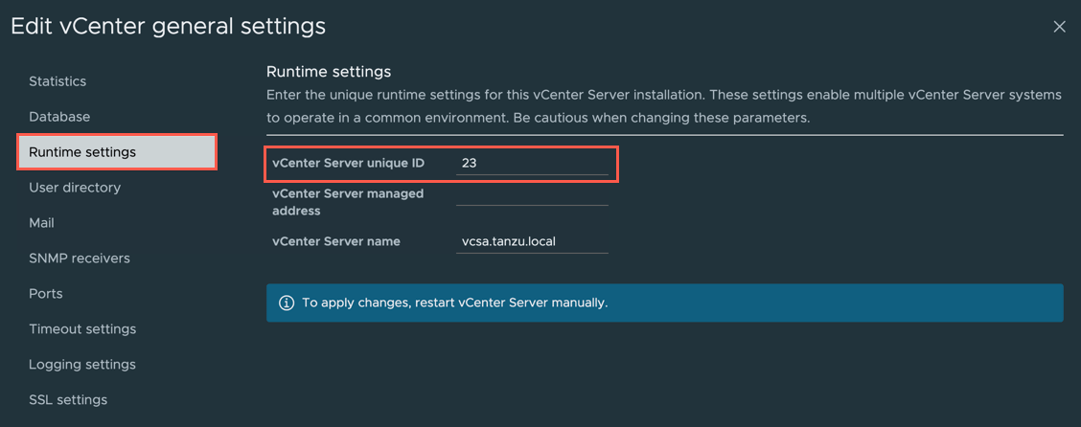This screenshot has height=427, width=1081.
Task: Focus the vCenter Server managed address field
Action: coord(532,194)
